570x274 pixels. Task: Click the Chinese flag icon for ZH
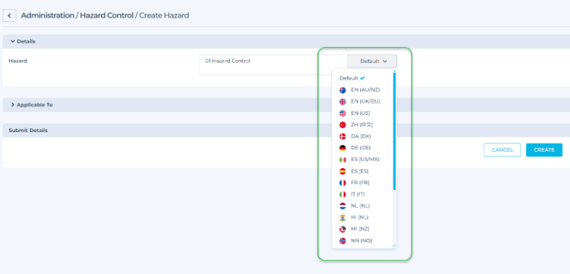[342, 125]
